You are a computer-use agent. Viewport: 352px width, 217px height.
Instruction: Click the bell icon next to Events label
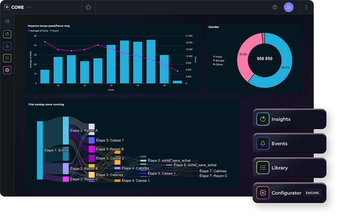pos(263,143)
